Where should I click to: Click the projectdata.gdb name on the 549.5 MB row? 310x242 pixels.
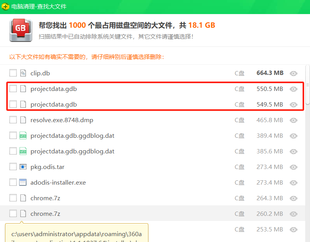pos(53,105)
